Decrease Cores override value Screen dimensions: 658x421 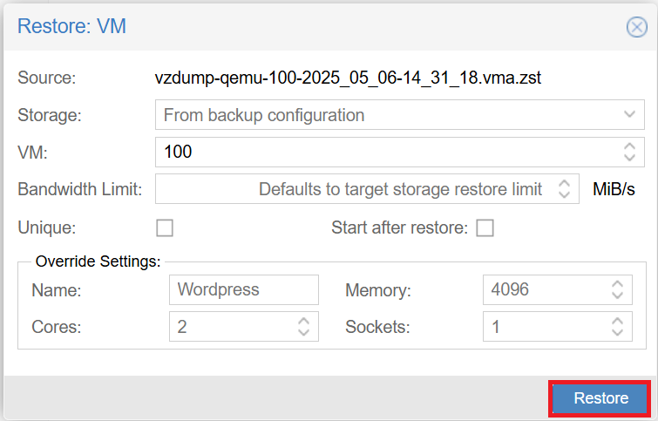(x=303, y=332)
